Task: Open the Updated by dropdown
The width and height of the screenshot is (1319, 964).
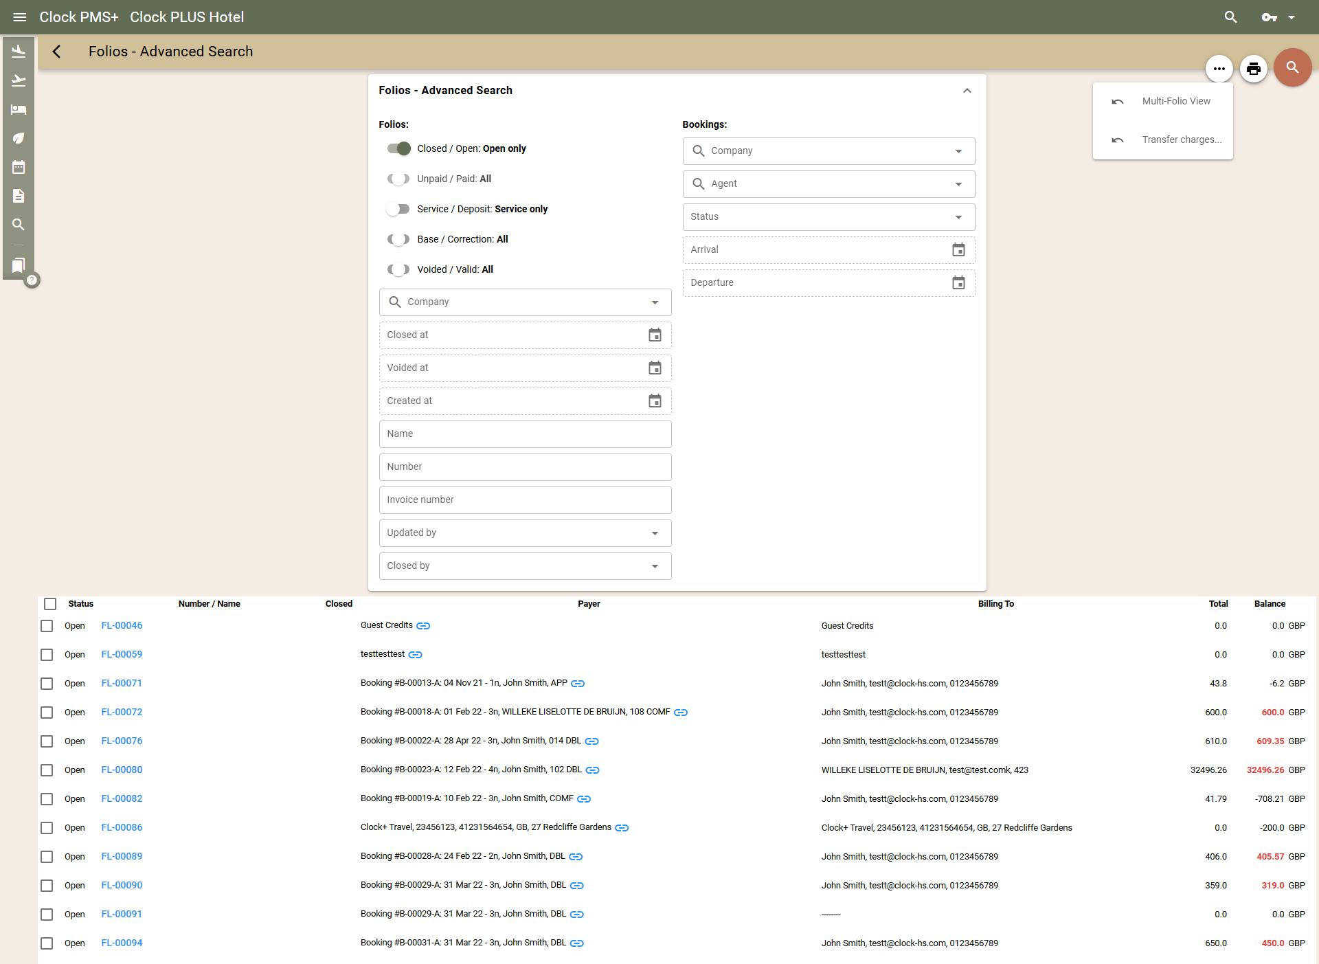Action: coord(525,533)
